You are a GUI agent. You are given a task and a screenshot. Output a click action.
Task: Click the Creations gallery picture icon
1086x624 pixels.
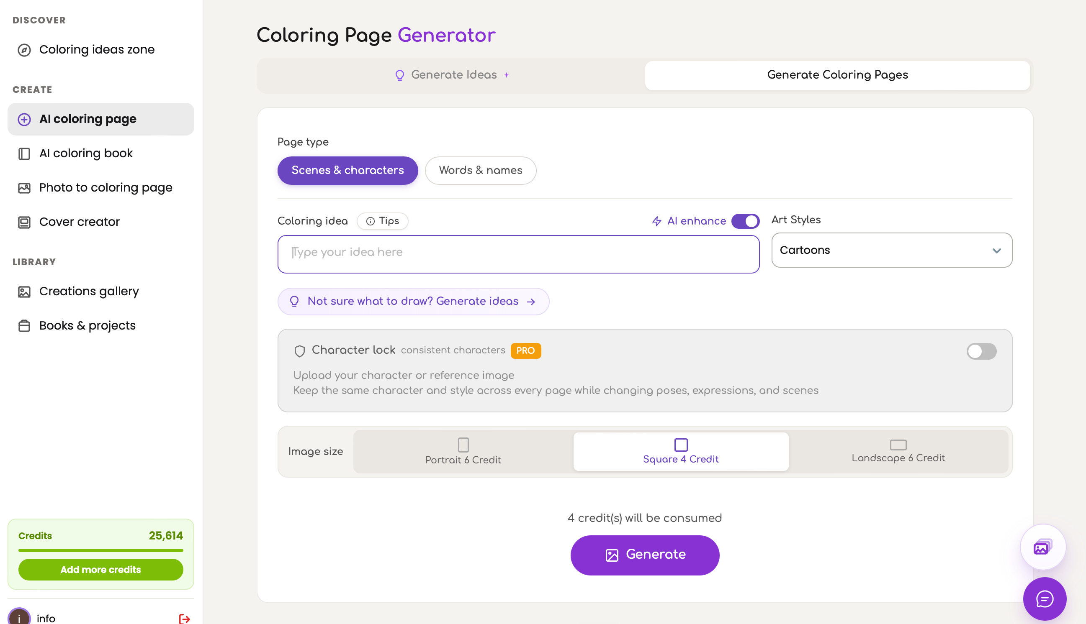coord(24,292)
